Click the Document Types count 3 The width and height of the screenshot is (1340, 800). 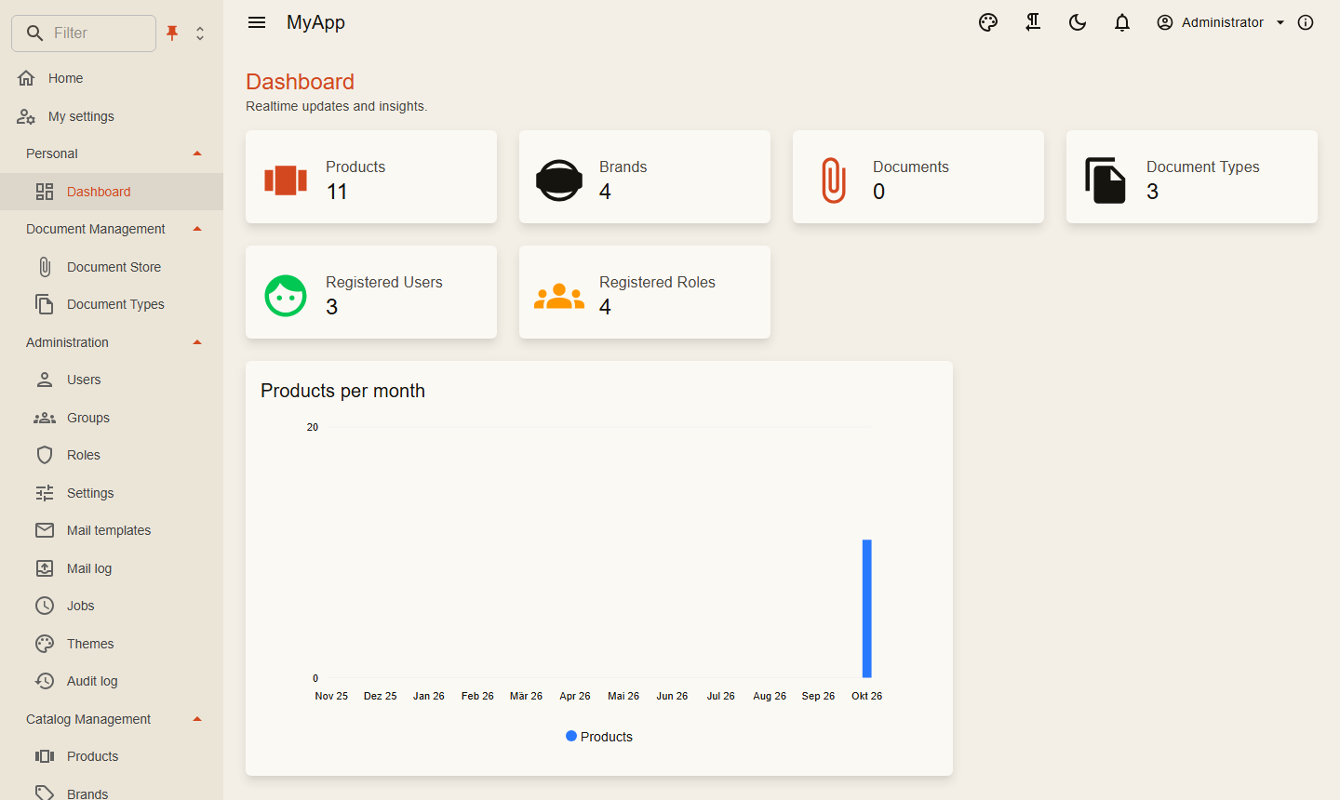(1152, 192)
